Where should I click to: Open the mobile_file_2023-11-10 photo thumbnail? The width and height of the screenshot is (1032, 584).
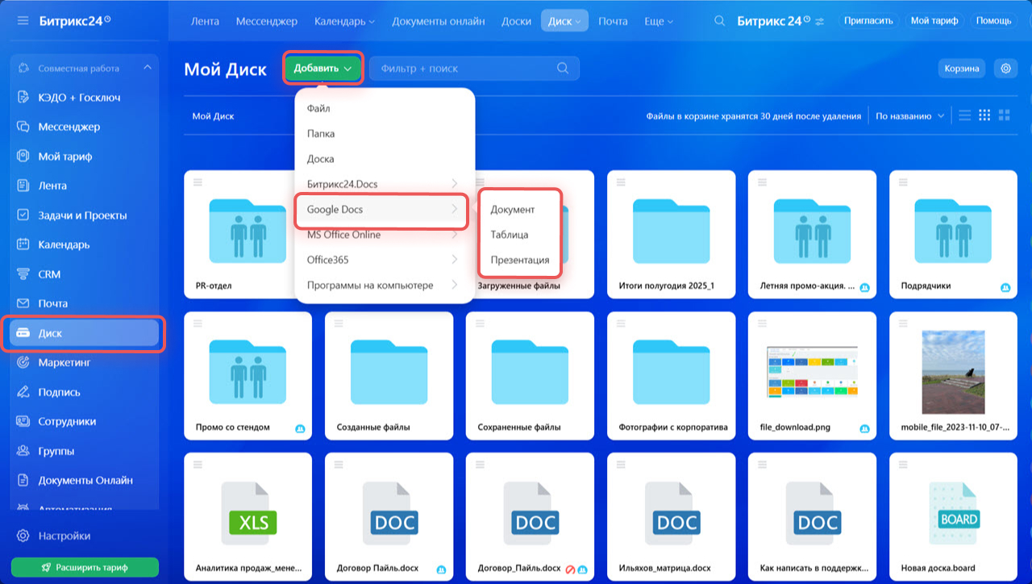[x=953, y=373]
